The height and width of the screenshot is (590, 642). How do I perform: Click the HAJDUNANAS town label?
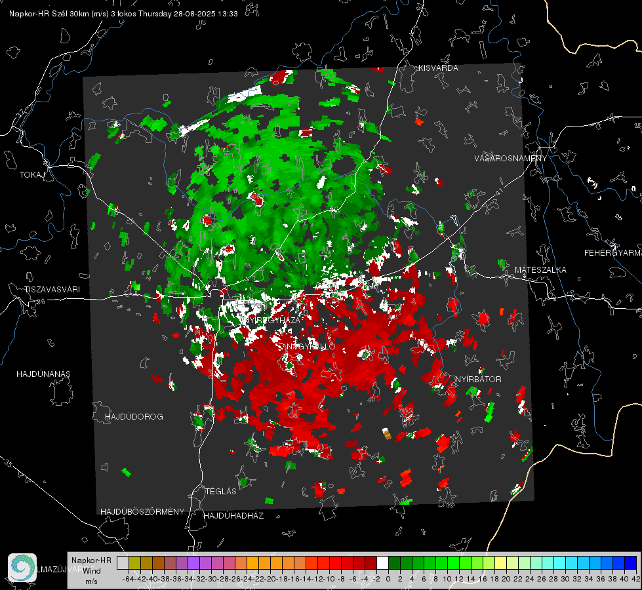tap(43, 374)
